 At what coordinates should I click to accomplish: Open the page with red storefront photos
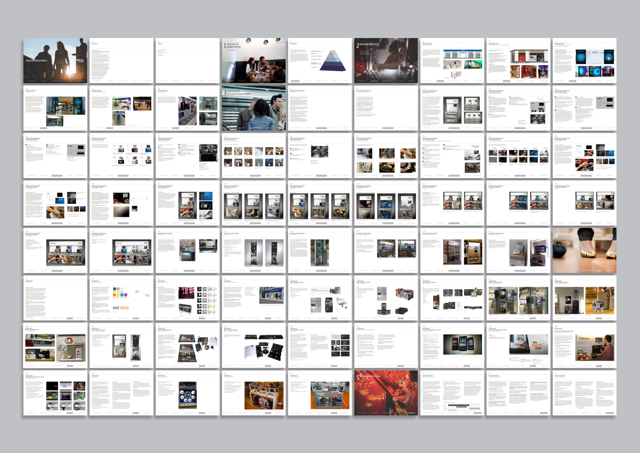coord(518,61)
